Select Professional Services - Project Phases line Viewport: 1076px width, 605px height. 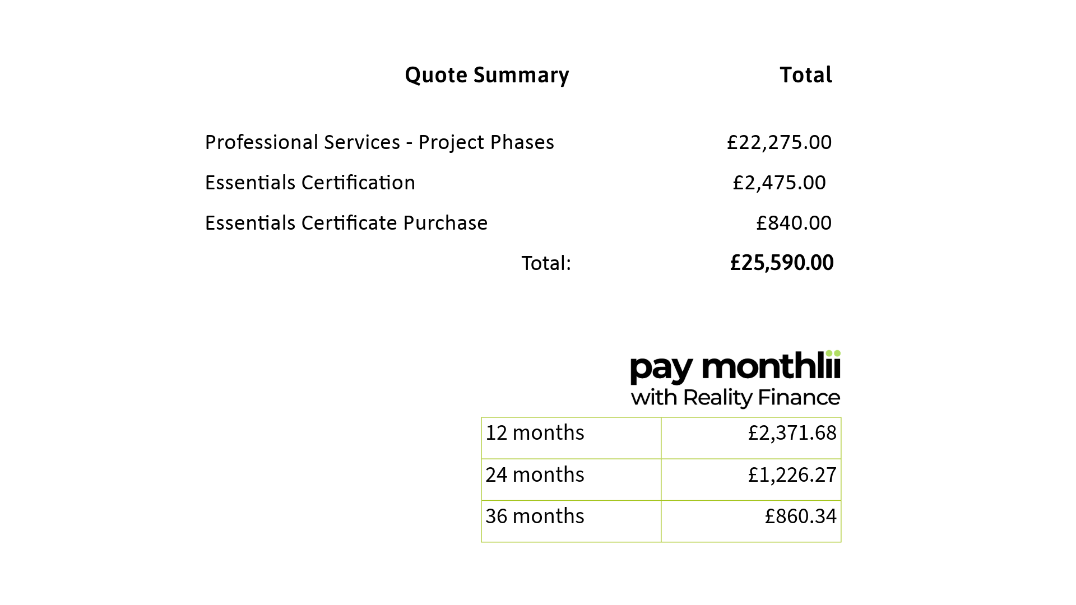click(379, 142)
